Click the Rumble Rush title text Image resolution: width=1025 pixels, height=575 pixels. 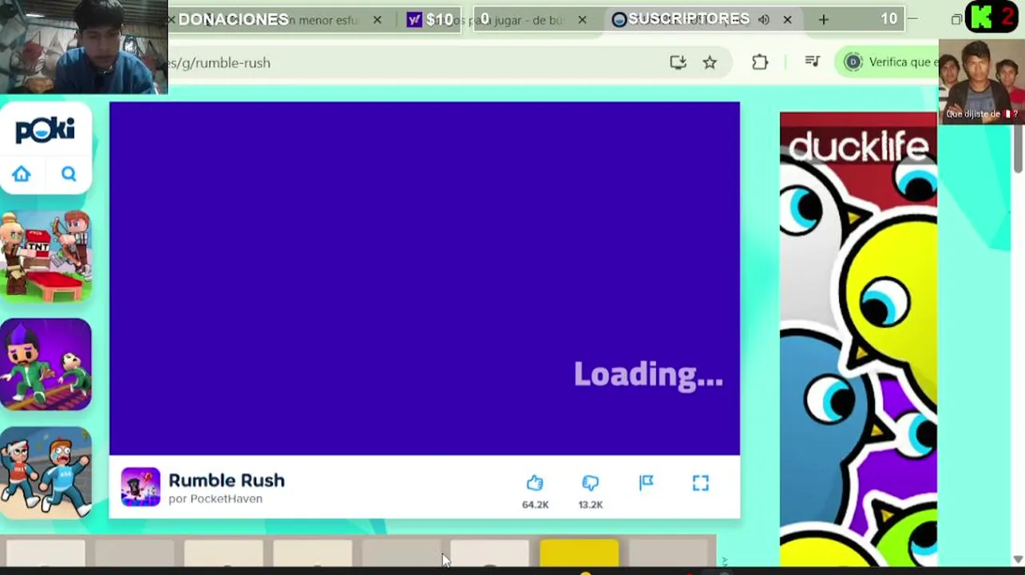[x=227, y=480]
